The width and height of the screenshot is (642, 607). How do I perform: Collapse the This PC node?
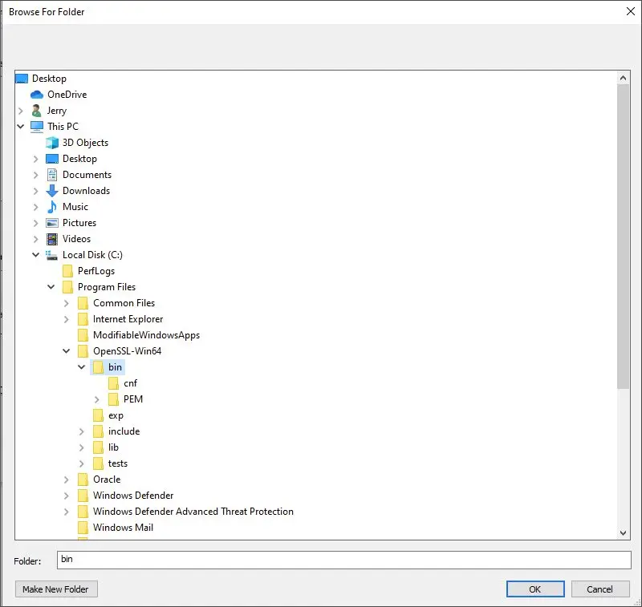point(21,127)
